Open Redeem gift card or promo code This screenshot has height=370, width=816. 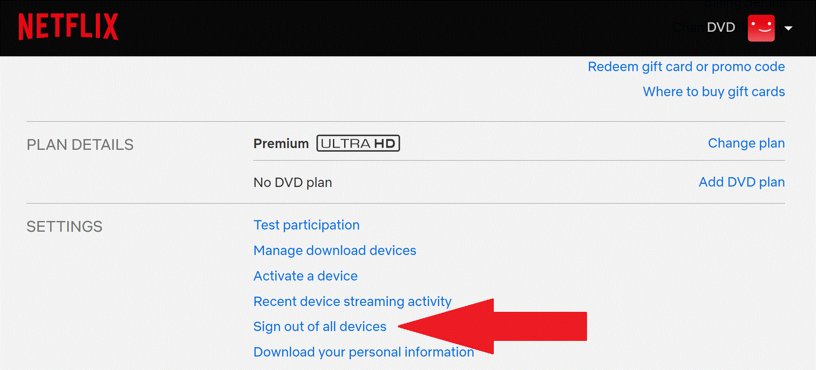click(686, 67)
